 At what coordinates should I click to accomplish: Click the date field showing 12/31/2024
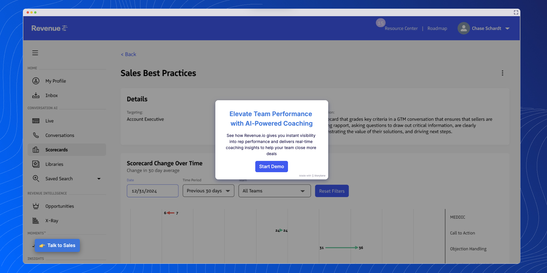tap(153, 191)
